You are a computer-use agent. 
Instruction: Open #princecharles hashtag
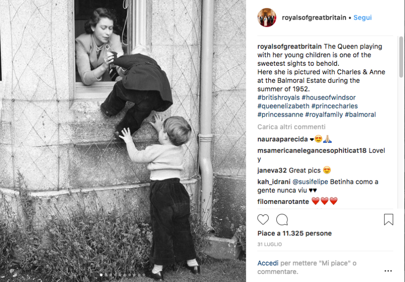[335, 106]
